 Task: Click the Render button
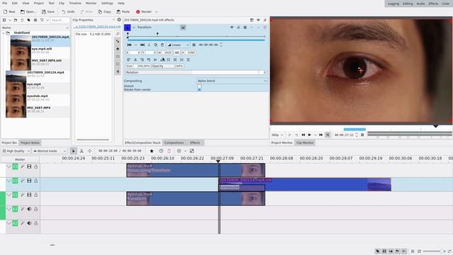144,12
